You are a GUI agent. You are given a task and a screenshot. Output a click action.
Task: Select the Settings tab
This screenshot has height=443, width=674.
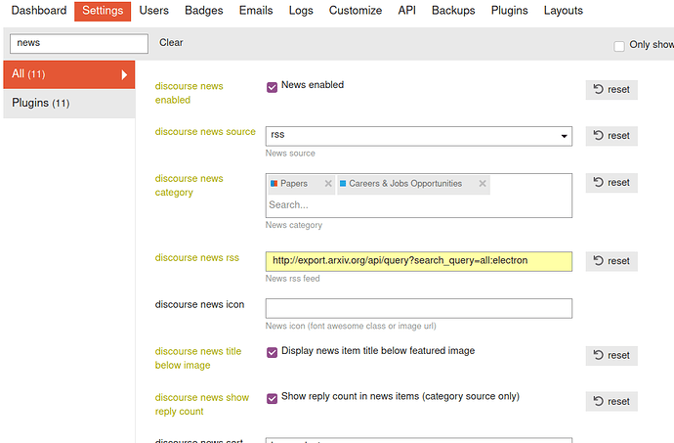pyautogui.click(x=103, y=11)
